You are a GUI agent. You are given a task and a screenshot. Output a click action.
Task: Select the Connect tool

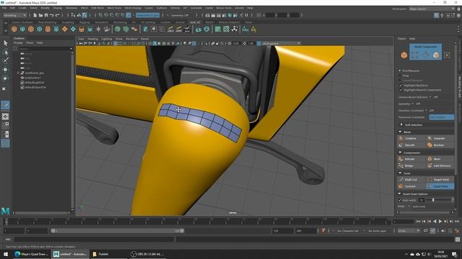click(411, 186)
